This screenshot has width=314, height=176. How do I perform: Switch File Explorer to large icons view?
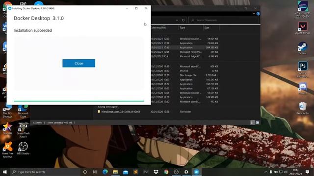[x=257, y=123]
